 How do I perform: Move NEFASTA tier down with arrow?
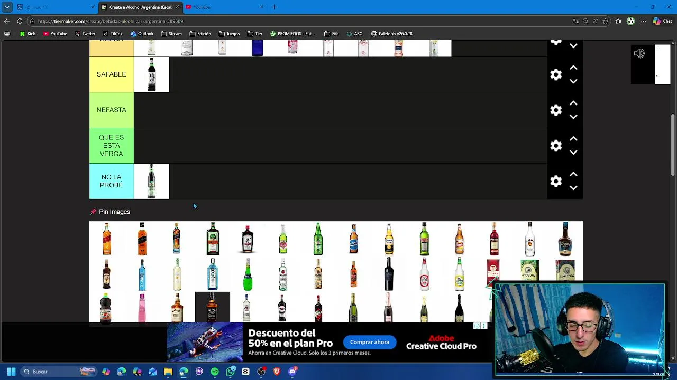(x=573, y=117)
